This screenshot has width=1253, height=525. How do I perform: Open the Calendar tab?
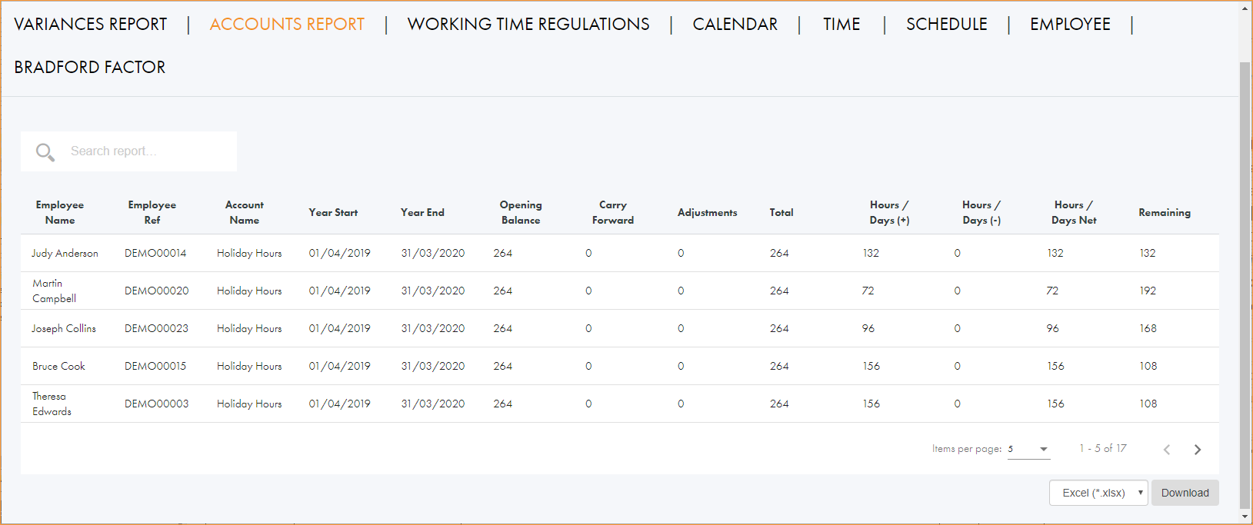coord(735,25)
